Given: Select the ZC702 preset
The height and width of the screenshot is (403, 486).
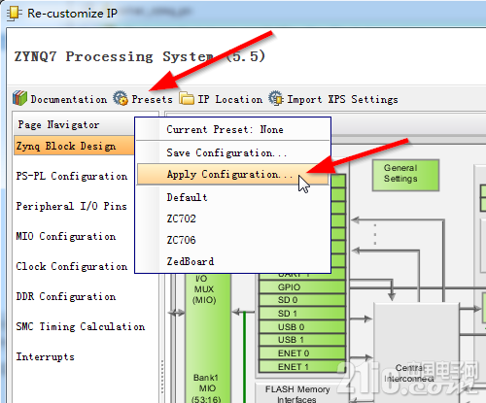Looking at the screenshot, I should [x=233, y=218].
